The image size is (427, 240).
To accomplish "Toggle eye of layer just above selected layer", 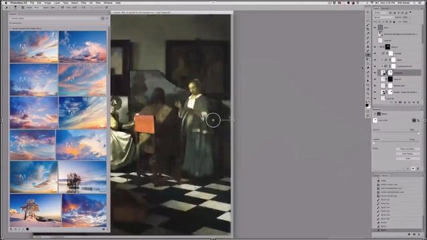I will pos(375,66).
